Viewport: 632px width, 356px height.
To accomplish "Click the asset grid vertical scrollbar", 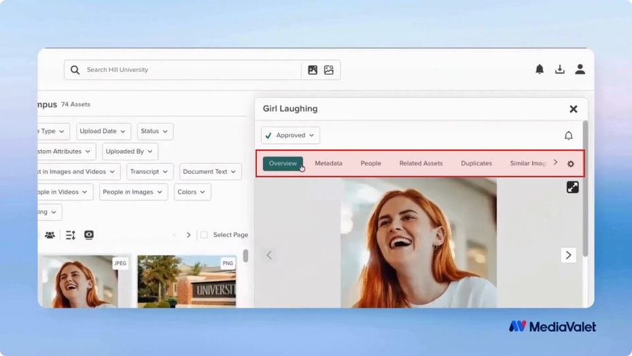I will (245, 255).
